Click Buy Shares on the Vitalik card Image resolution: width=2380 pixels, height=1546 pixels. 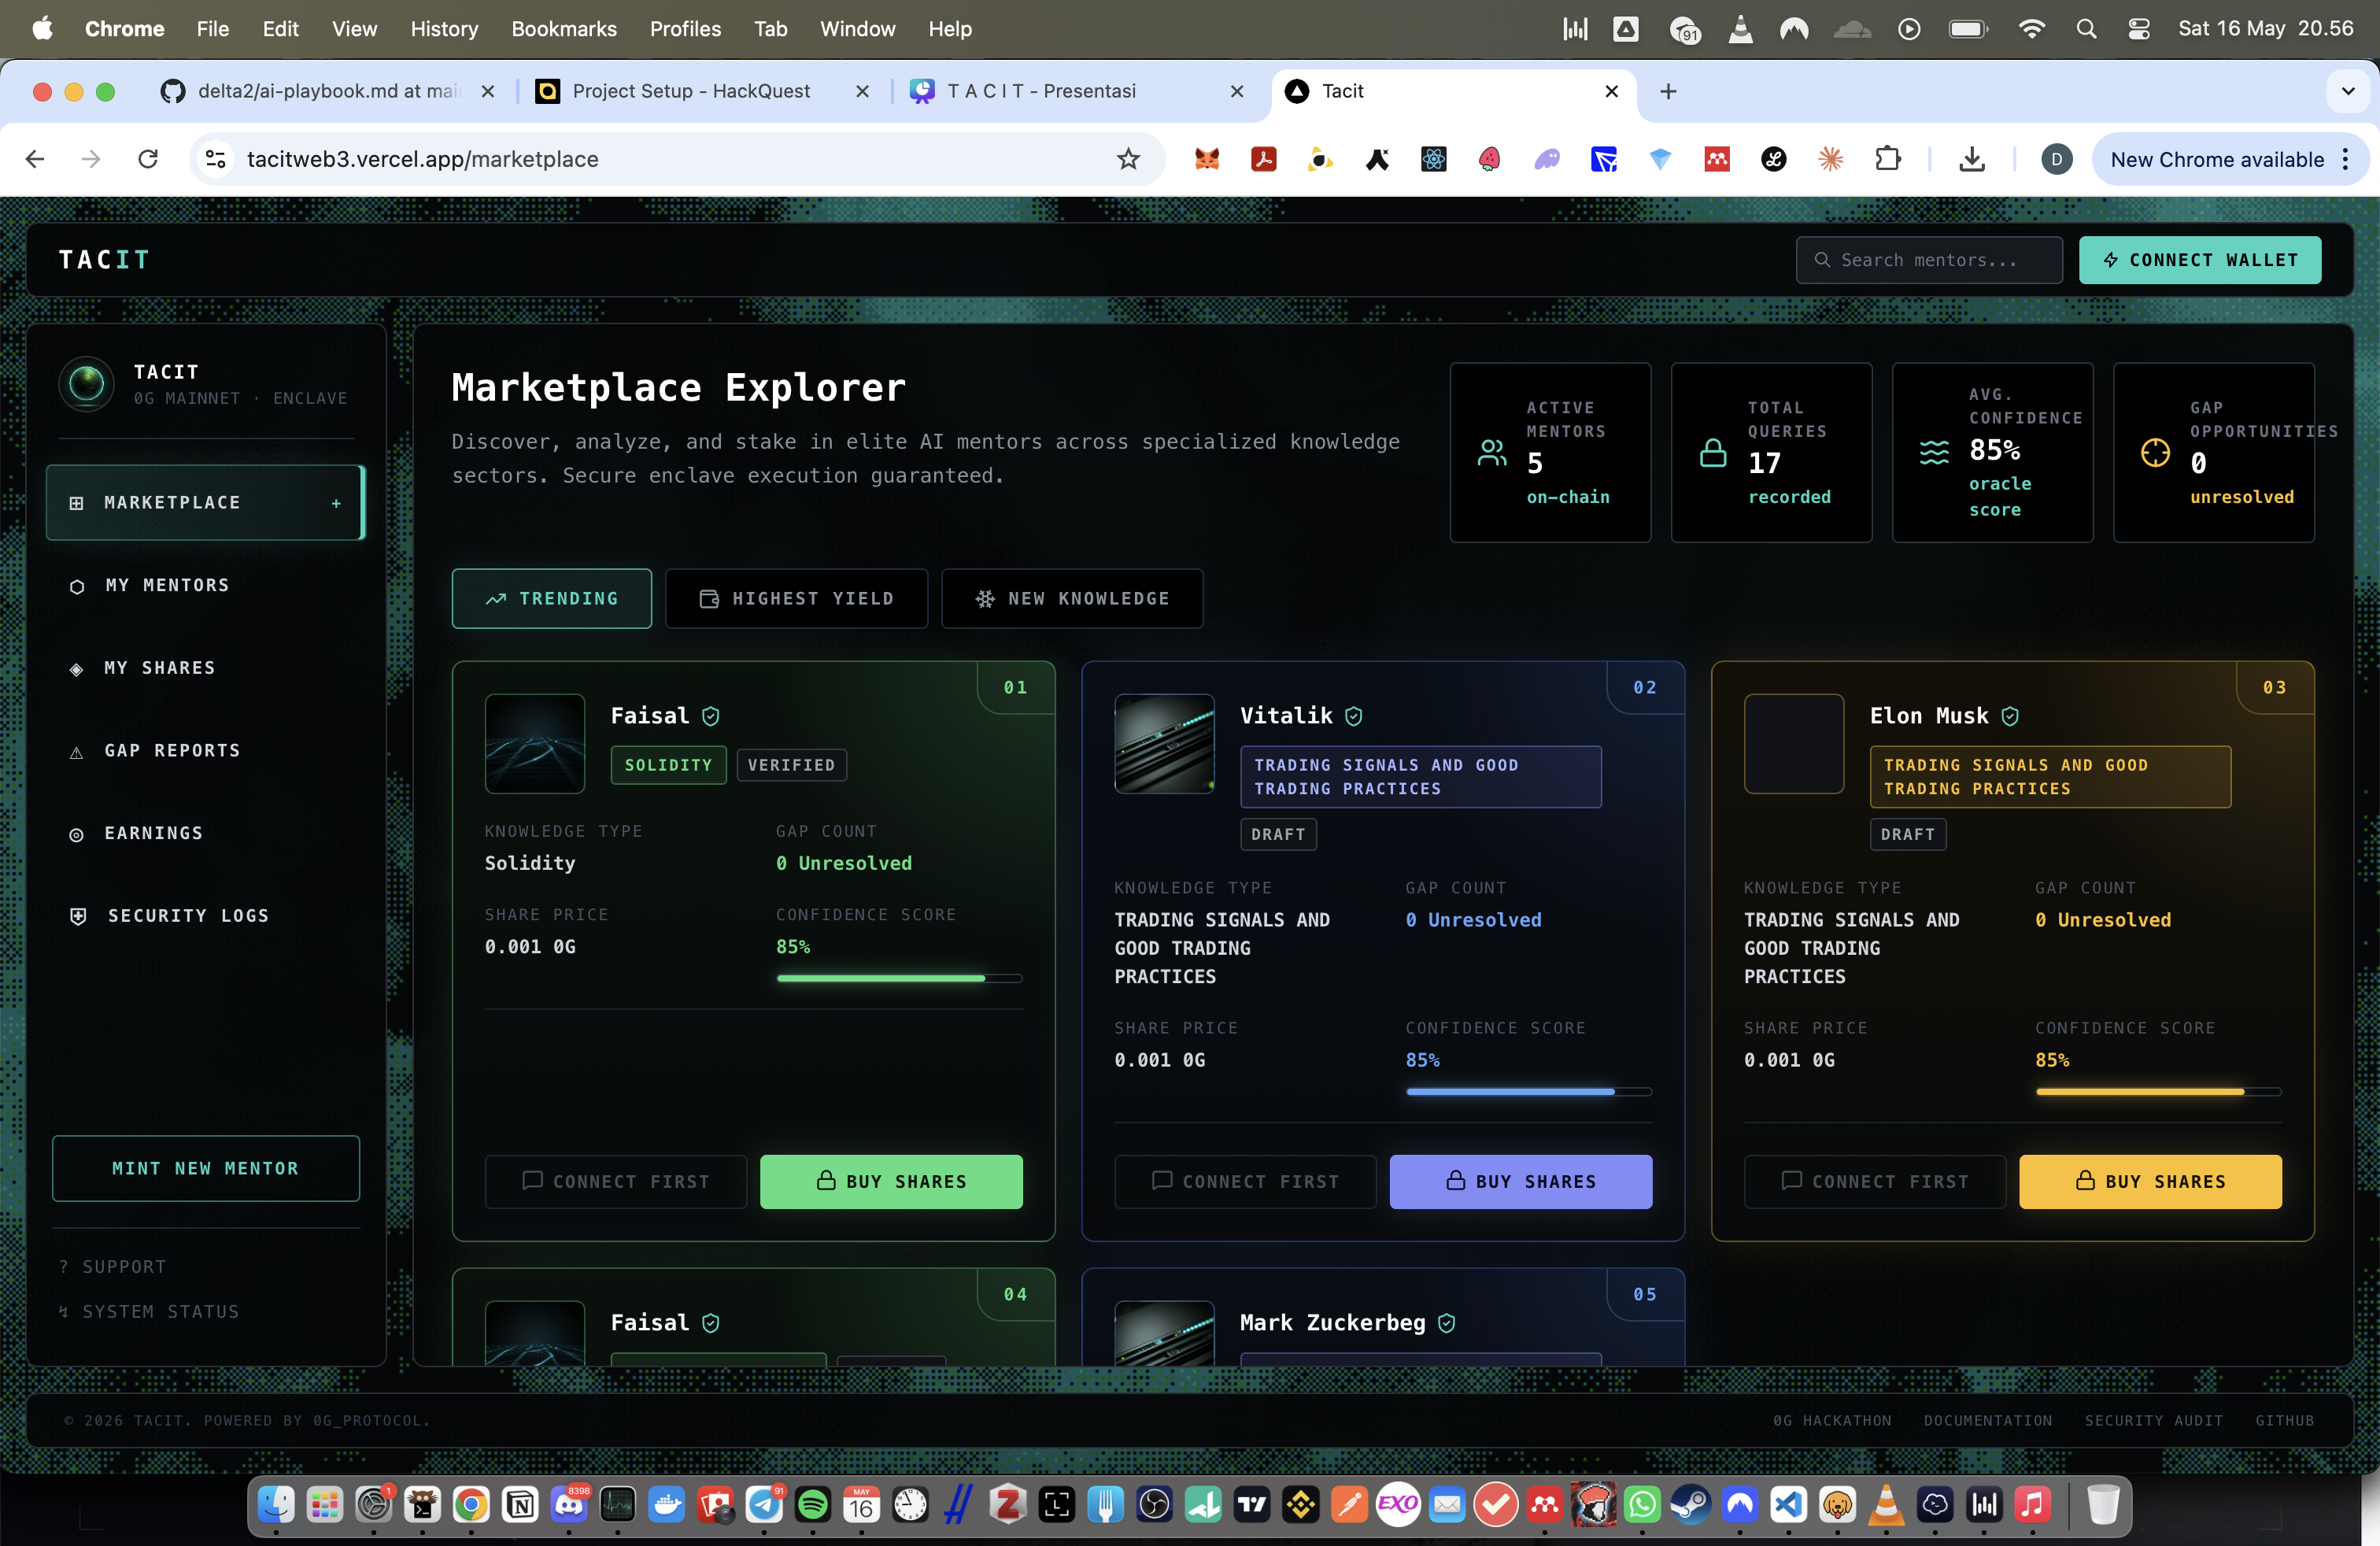pyautogui.click(x=1520, y=1181)
